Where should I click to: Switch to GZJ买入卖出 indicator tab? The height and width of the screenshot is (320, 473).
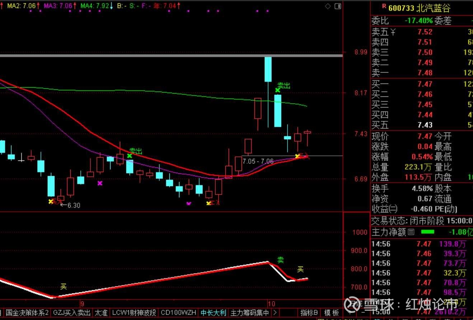point(71,312)
